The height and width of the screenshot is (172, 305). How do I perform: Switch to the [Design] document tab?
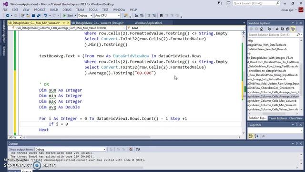click(97, 23)
